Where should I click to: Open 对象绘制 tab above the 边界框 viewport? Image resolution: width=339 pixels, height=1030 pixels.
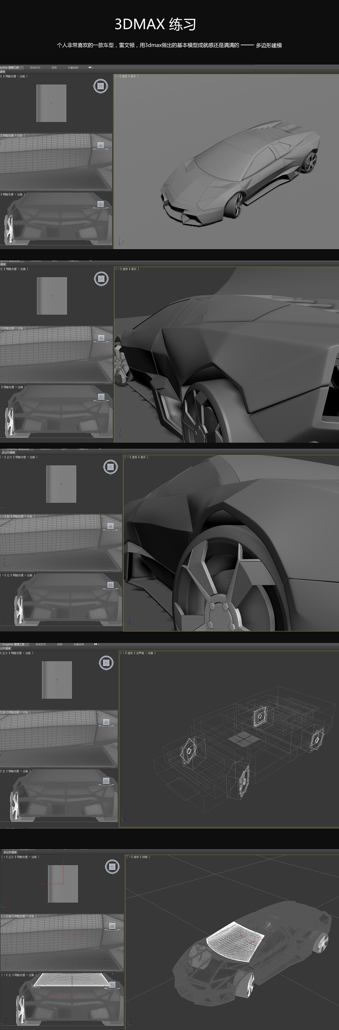(78, 644)
